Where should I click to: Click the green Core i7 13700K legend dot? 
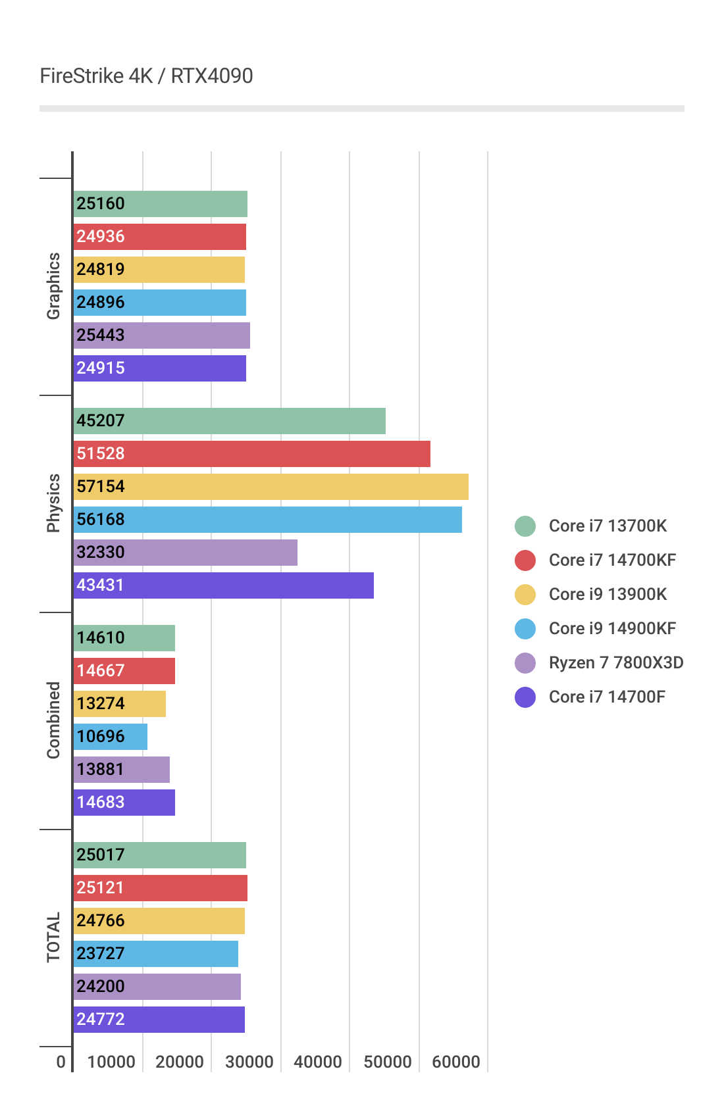point(525,526)
